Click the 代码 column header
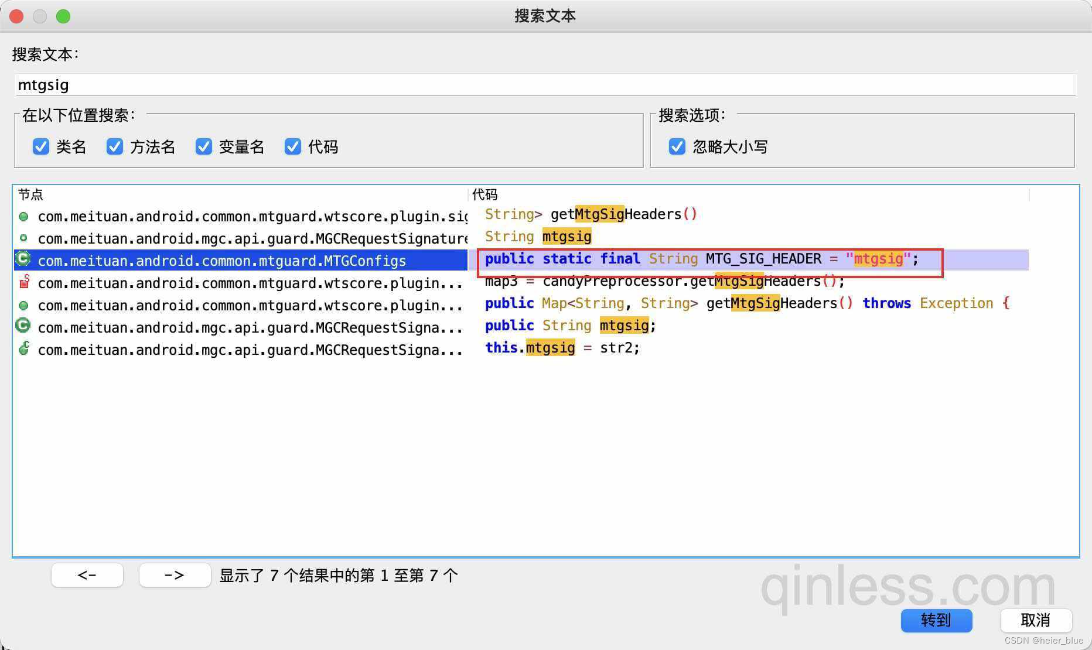The width and height of the screenshot is (1092, 650). (x=485, y=194)
